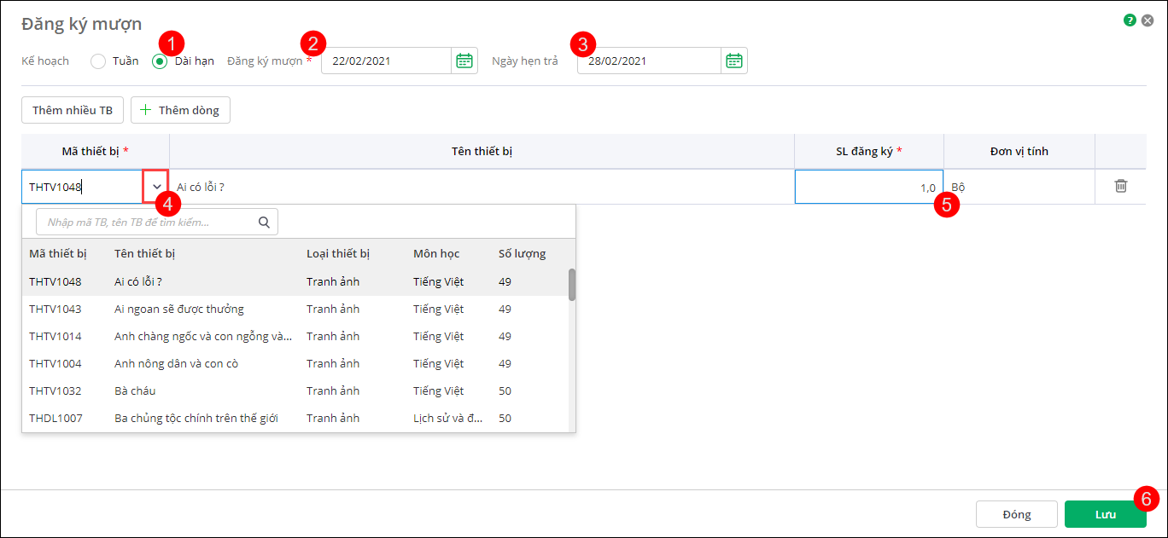Add a new row with Thêm dòng
The width and height of the screenshot is (1168, 538).
180,110
